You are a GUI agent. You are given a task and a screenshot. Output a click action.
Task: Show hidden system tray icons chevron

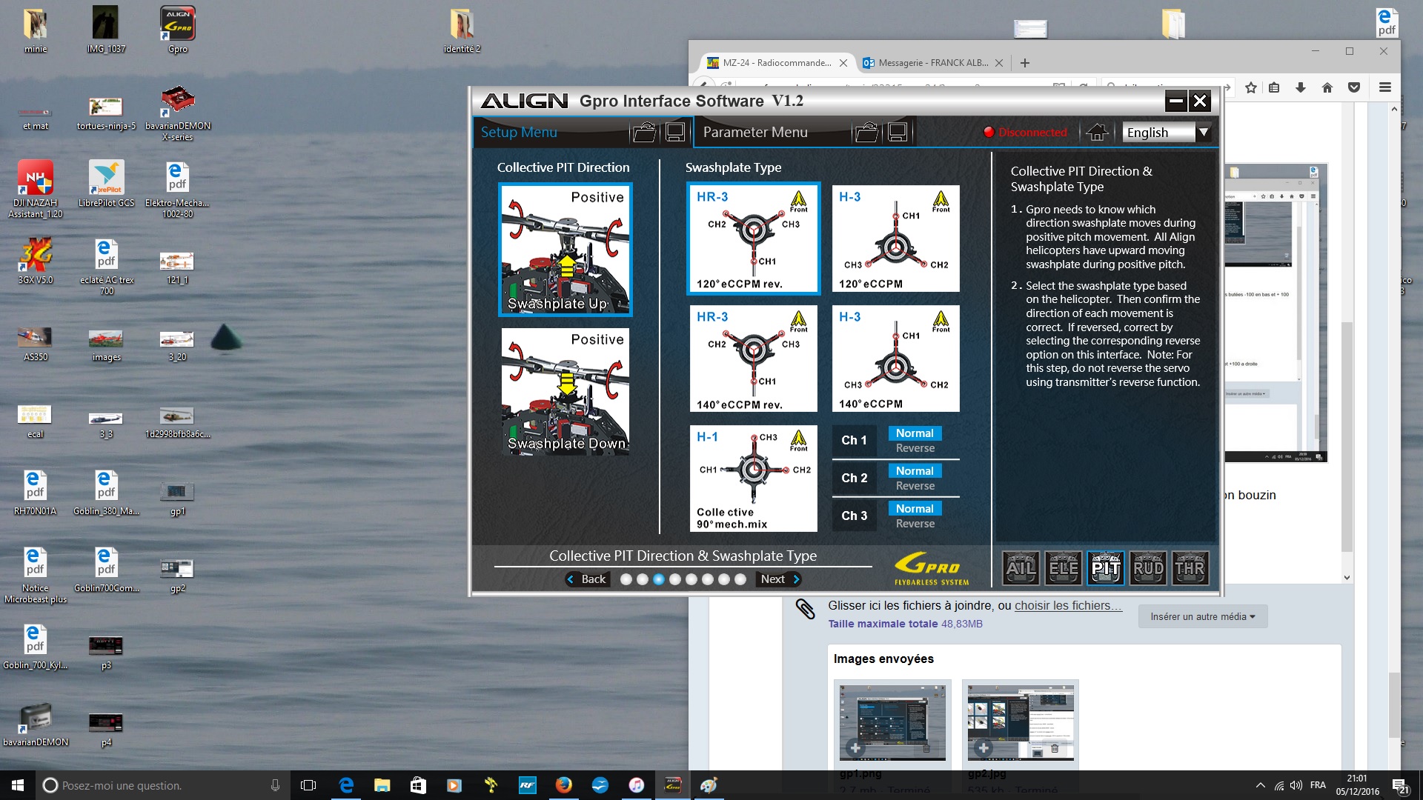pyautogui.click(x=1260, y=785)
